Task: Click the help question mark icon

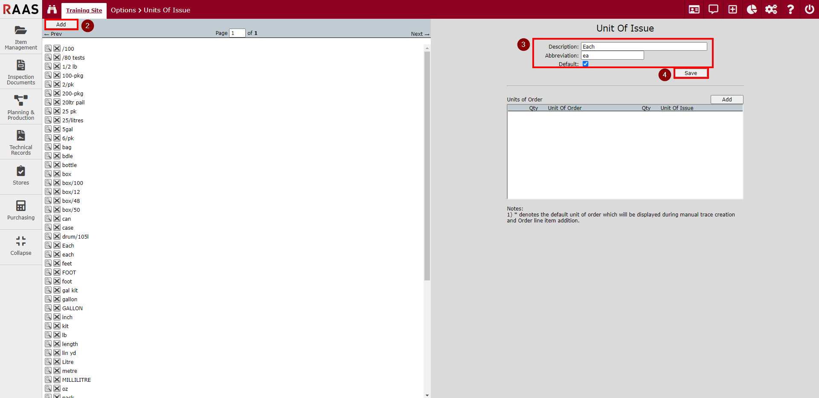Action: (x=790, y=9)
